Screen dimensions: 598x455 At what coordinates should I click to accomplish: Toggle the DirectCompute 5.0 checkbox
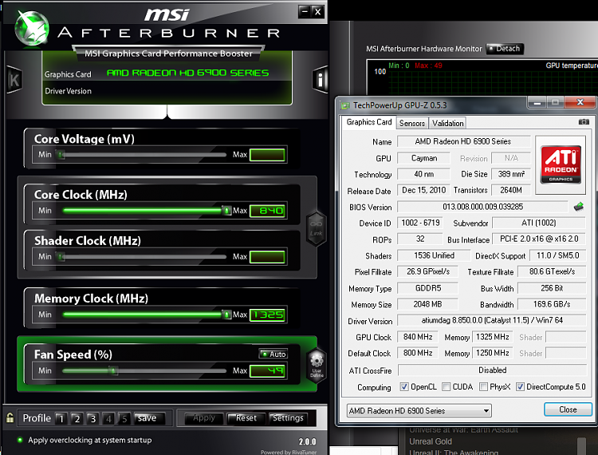coord(520,386)
